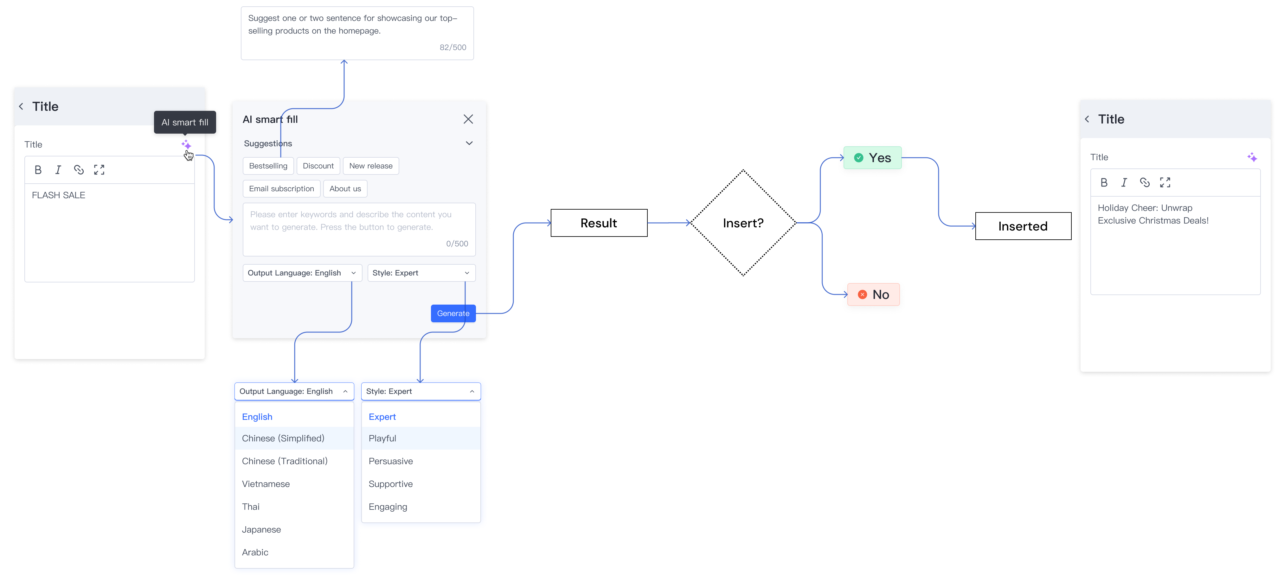Image resolution: width=1284 pixels, height=575 pixels.
Task: Click the sparkle icon in right Title panel
Action: coord(1252,157)
